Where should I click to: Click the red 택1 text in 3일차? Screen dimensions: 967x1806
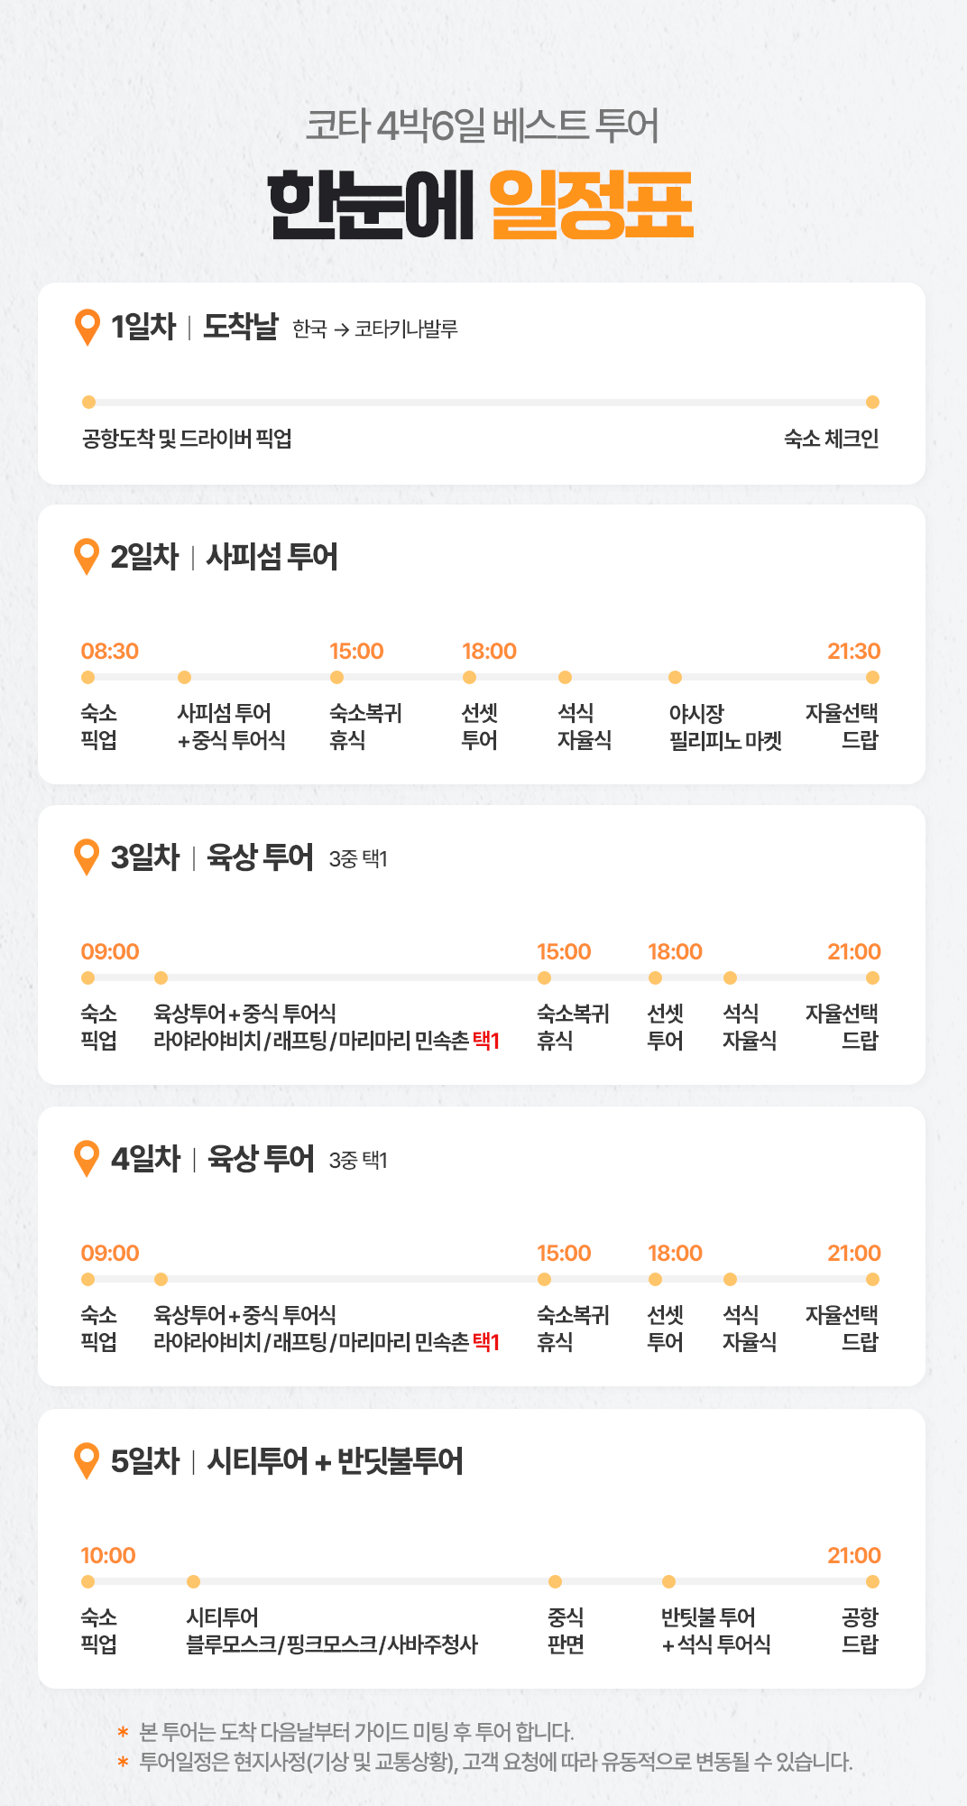(x=486, y=1041)
